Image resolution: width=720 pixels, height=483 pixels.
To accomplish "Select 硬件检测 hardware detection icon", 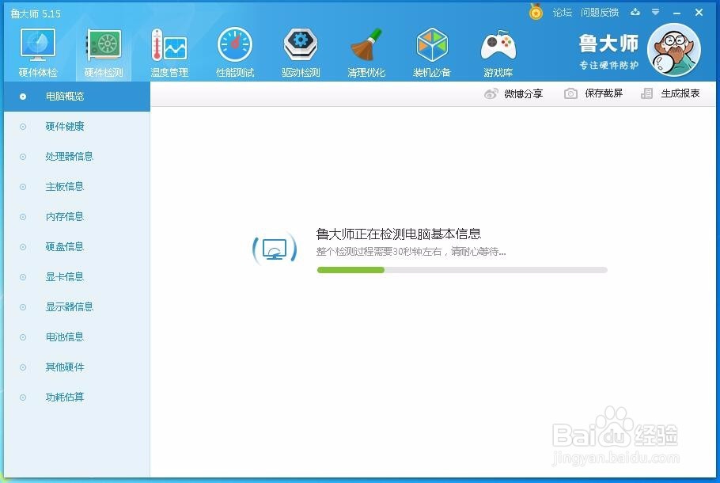I will [104, 44].
